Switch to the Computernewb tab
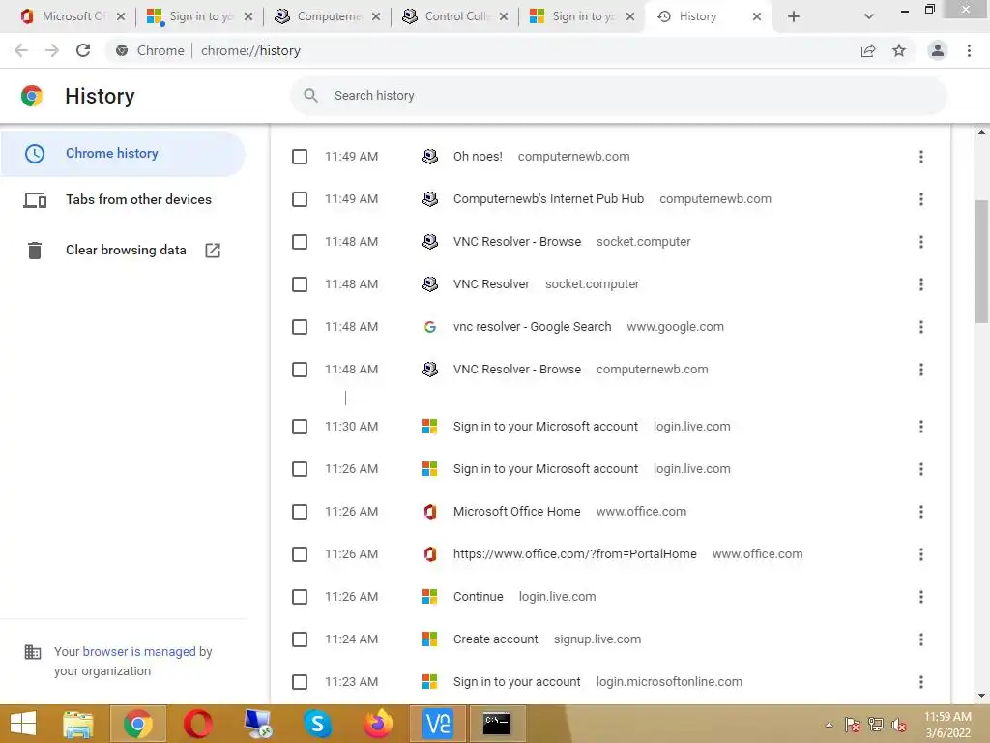Viewport: 990px width, 743px height. 327,16
